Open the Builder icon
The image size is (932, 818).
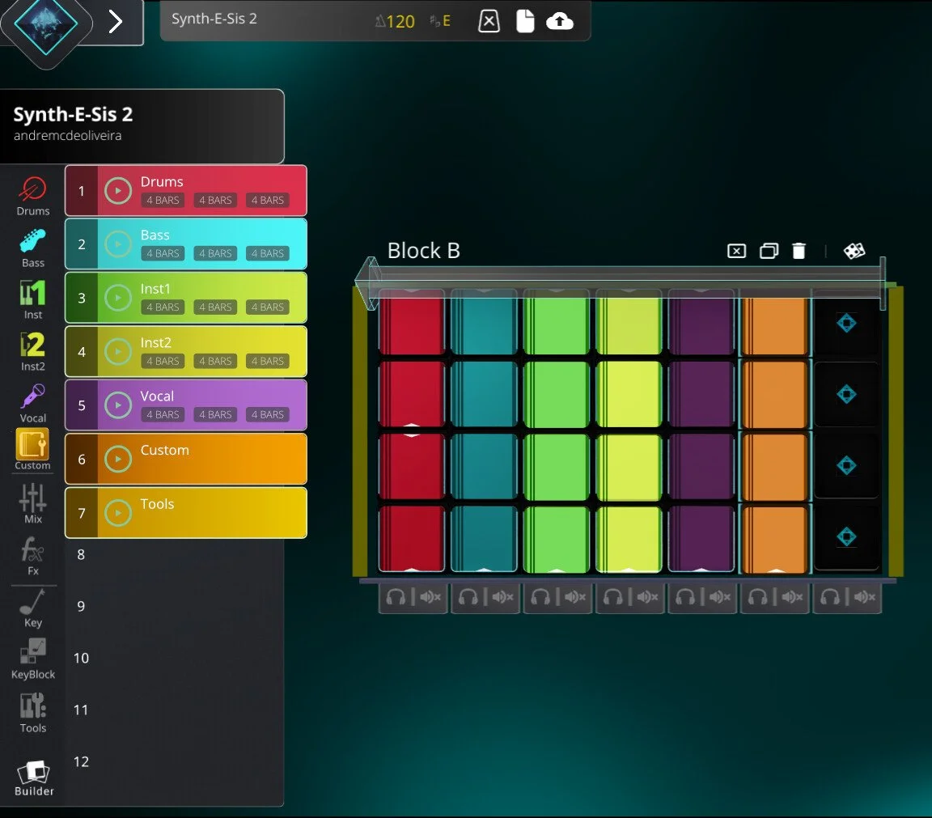(x=34, y=778)
